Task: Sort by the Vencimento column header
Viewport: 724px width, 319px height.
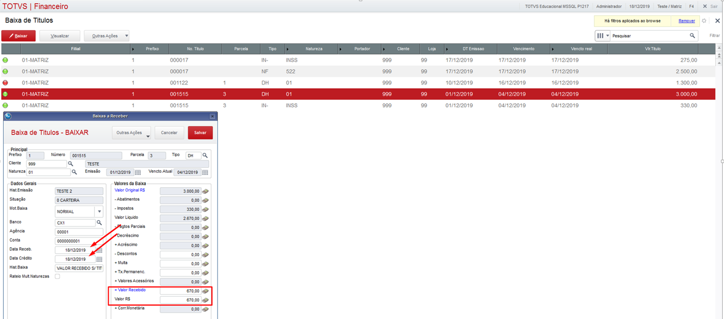Action: click(x=524, y=49)
